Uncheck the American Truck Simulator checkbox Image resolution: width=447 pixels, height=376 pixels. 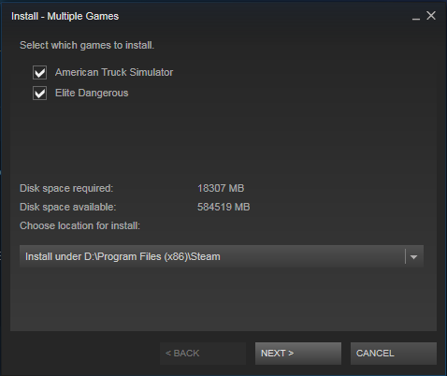[x=39, y=73]
